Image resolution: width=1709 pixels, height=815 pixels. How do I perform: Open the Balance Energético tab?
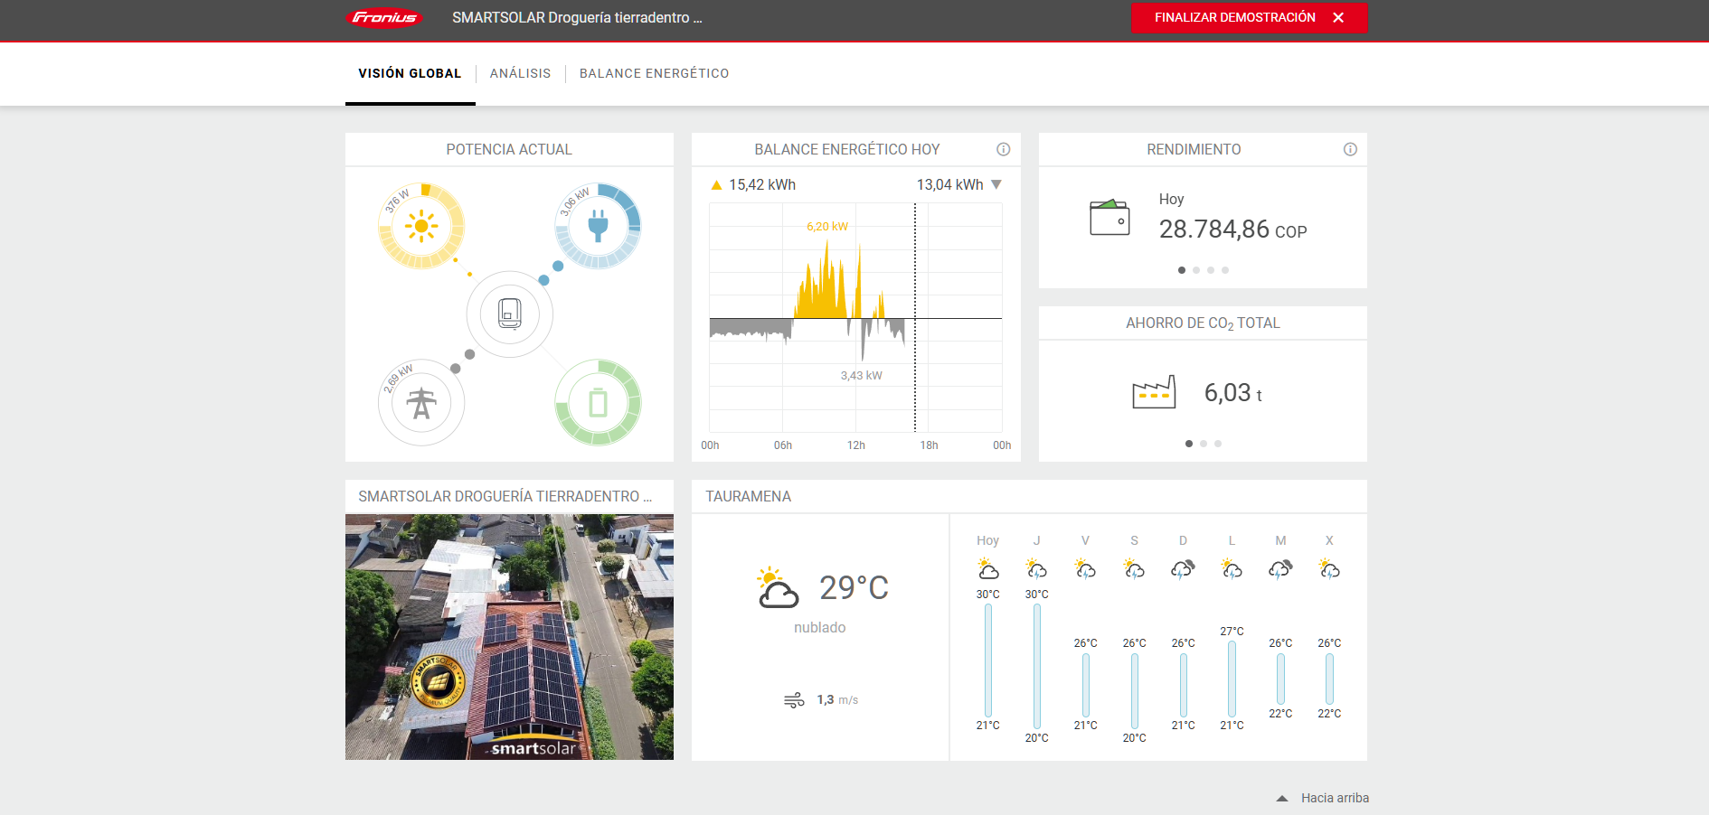(x=654, y=73)
